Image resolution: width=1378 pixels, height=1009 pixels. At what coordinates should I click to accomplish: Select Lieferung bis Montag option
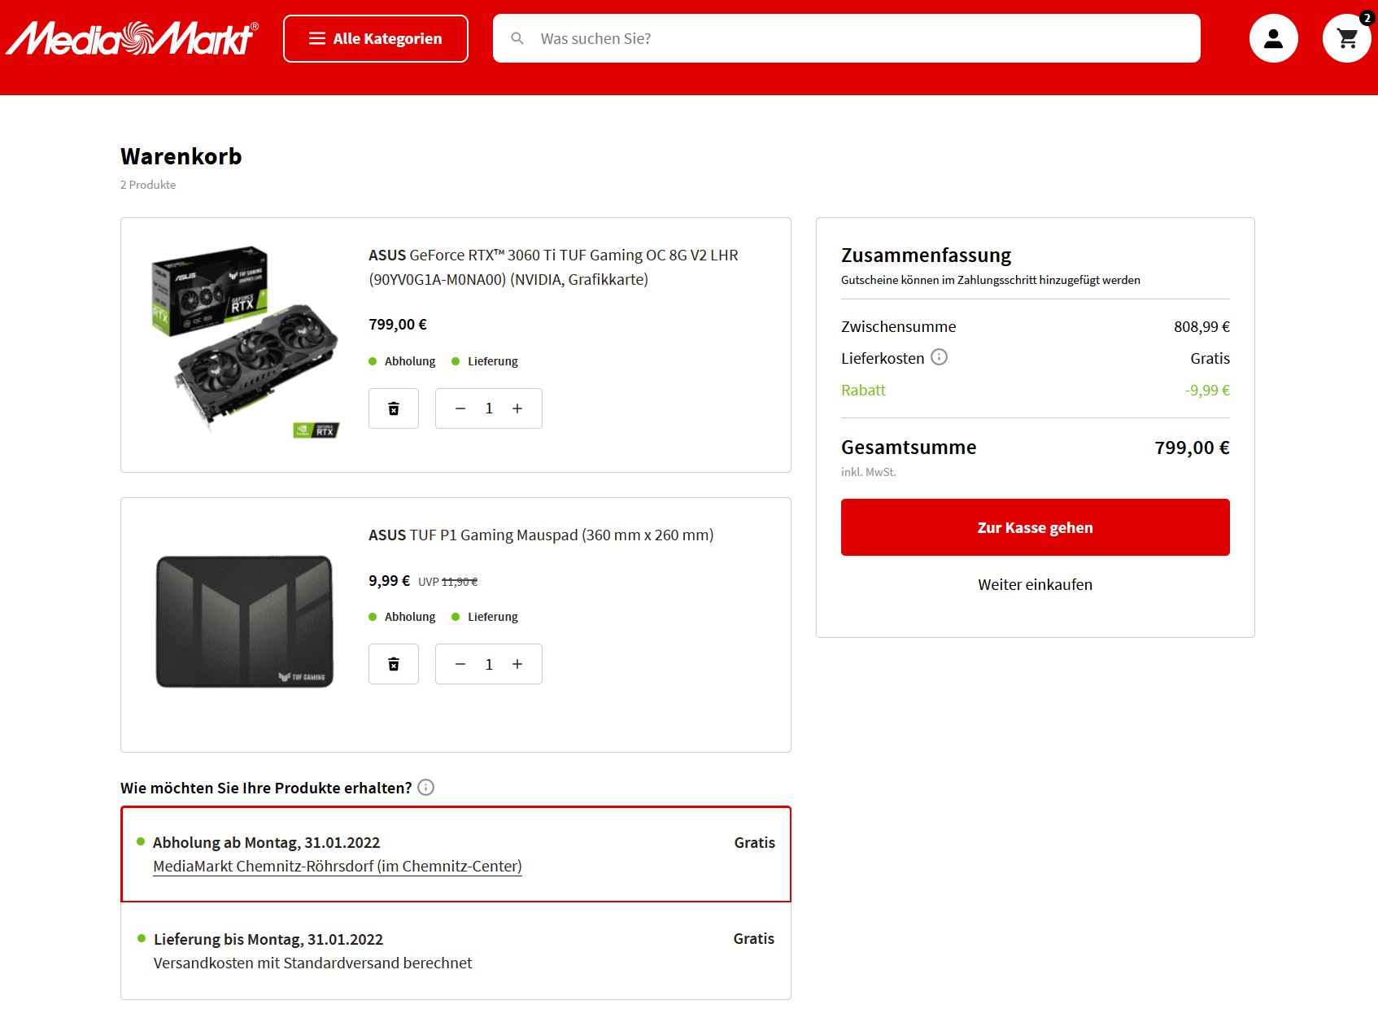(456, 950)
